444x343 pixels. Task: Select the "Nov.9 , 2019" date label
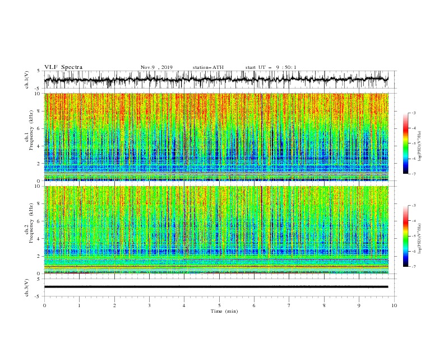[x=156, y=67]
